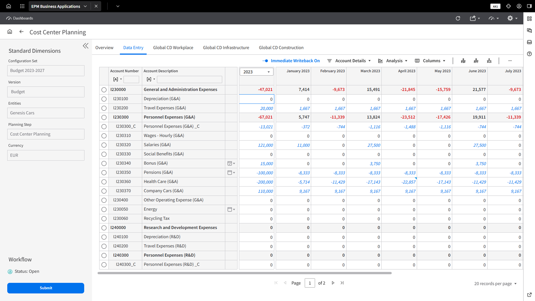This screenshot has height=301, width=535.
Task: Open the 2023 year dropdown
Action: [x=256, y=72]
